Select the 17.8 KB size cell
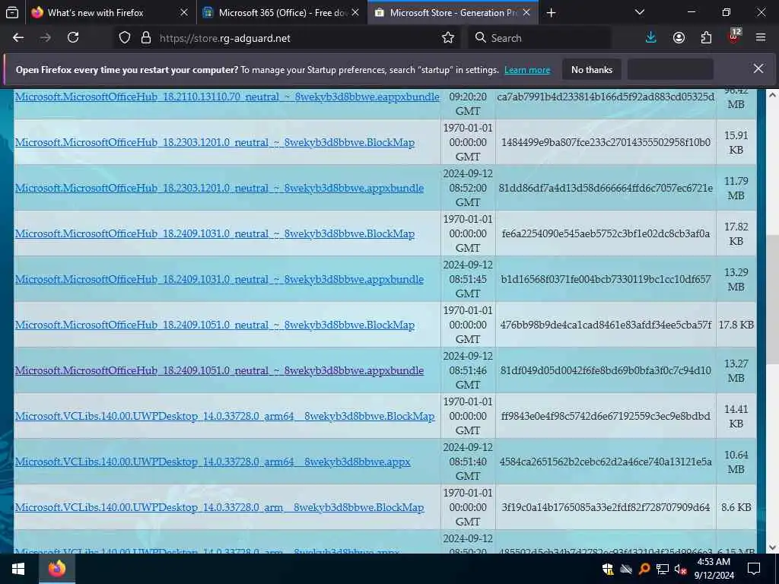Image resolution: width=779 pixels, height=584 pixels. click(x=736, y=325)
